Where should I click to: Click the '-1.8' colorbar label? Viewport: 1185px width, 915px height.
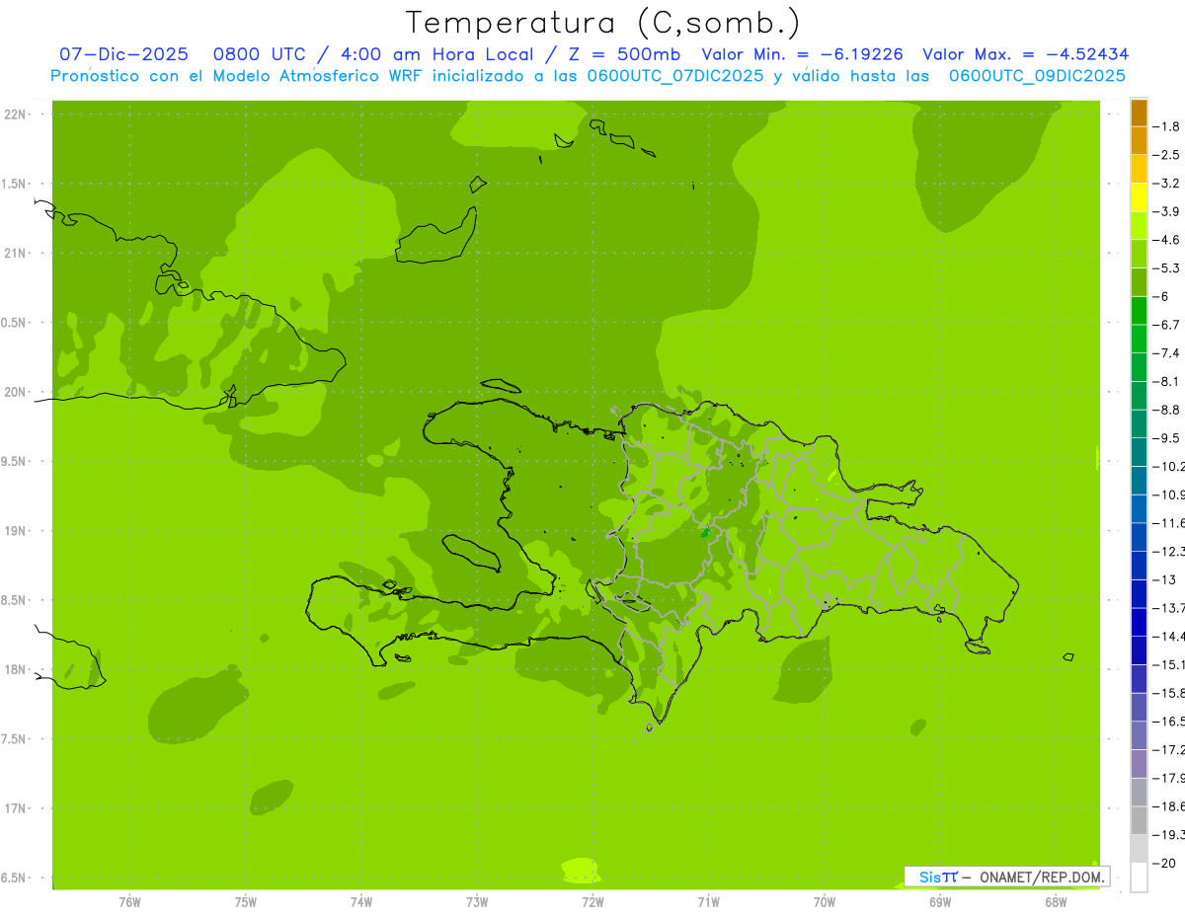coord(1166,126)
